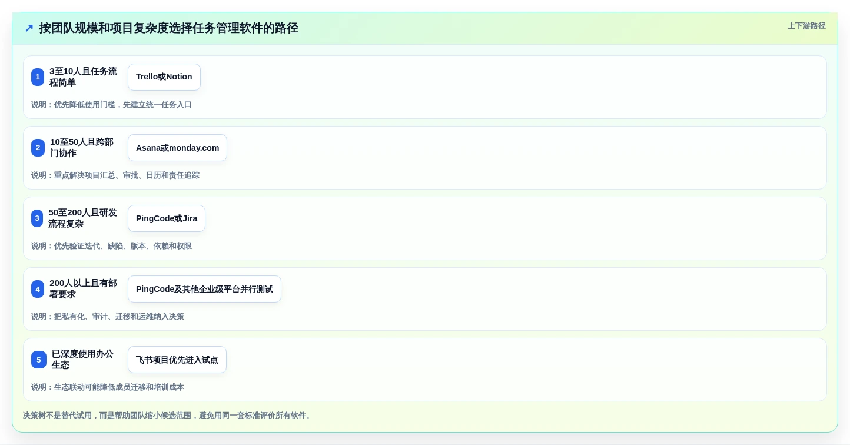Click the title 按团队规模和项目复杂度选择任务管理软件的路径

click(169, 28)
